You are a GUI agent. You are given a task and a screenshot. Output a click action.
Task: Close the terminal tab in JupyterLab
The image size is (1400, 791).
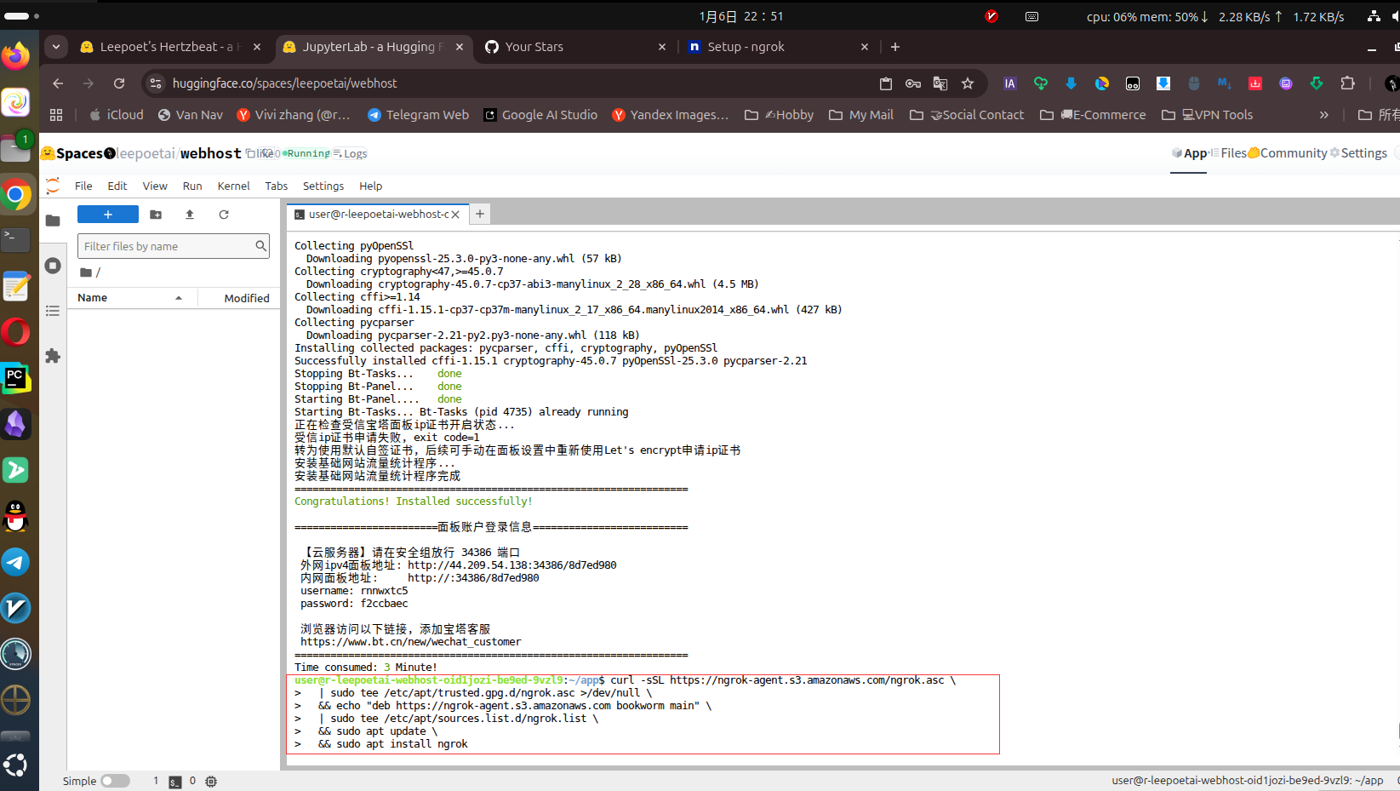pyautogui.click(x=455, y=215)
